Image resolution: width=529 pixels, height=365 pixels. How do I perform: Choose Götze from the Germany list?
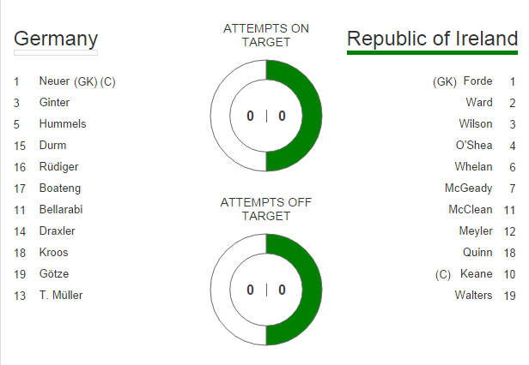[53, 274]
